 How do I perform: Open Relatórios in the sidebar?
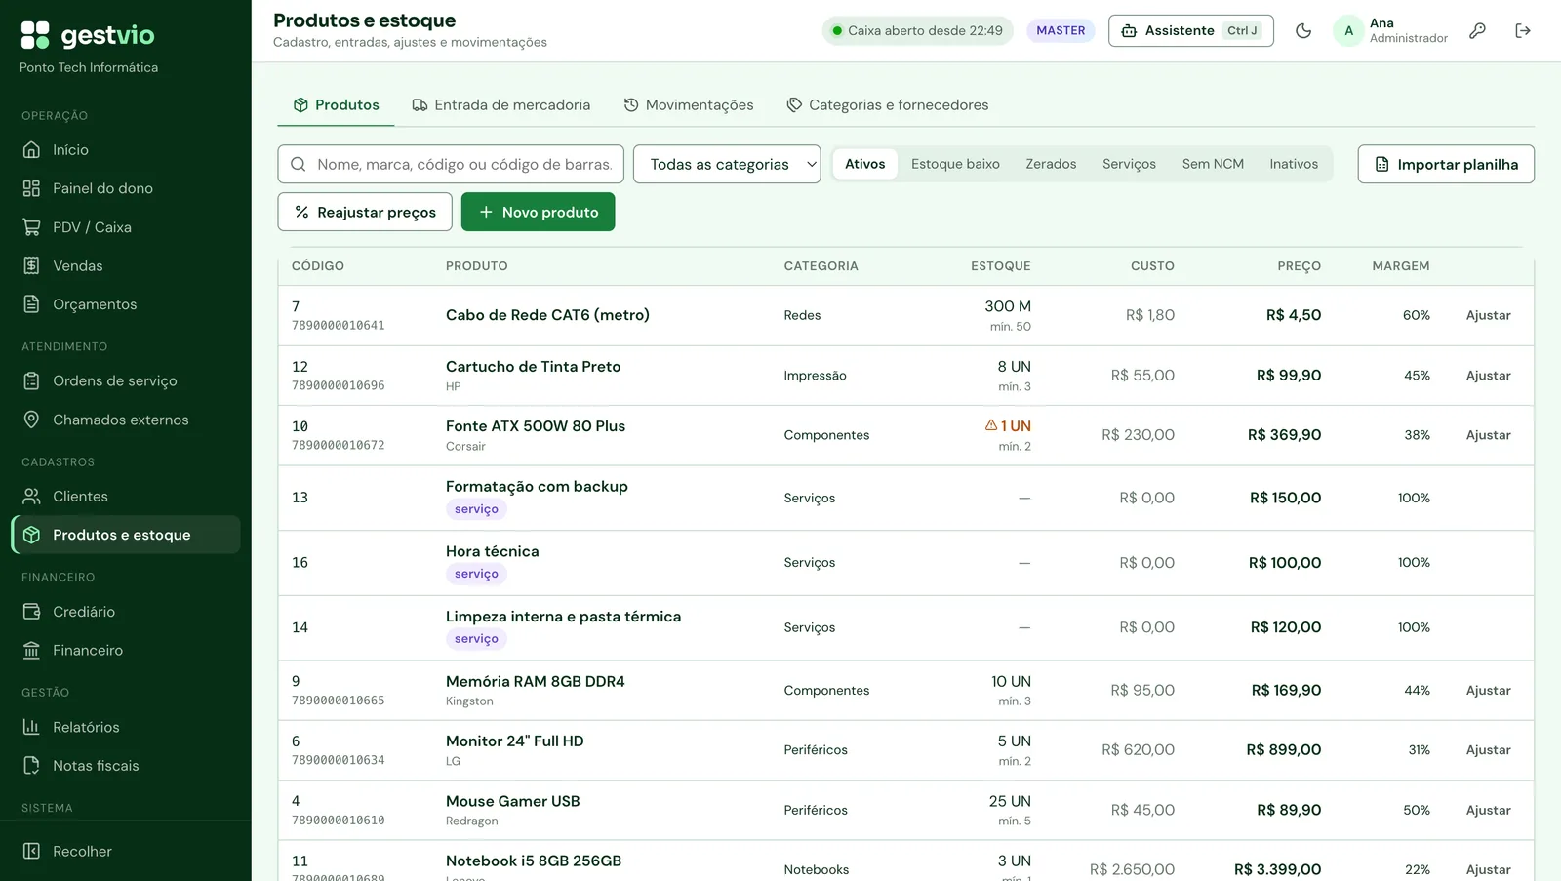click(125, 727)
